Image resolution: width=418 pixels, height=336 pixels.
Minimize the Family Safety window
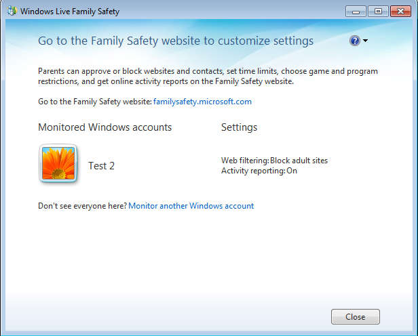(356, 11)
